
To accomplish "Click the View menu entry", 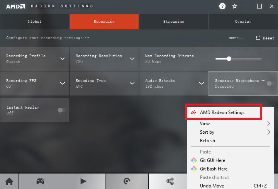I will pos(230,124).
